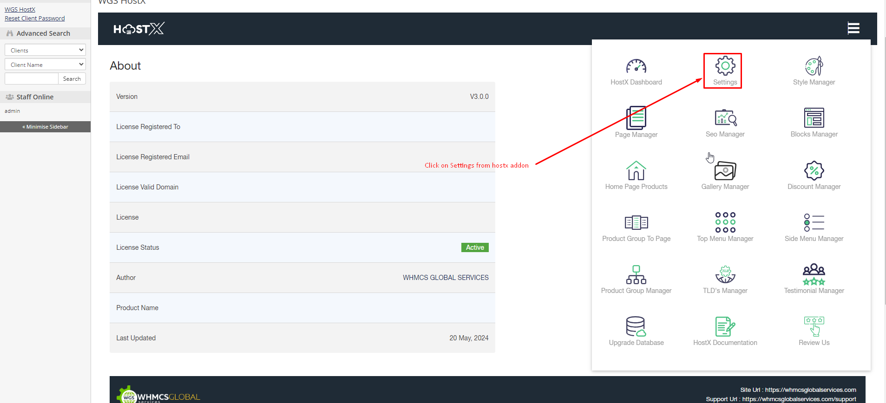Open the HostX Dashboard icon
Viewport: 886px width, 403px height.
tap(636, 67)
